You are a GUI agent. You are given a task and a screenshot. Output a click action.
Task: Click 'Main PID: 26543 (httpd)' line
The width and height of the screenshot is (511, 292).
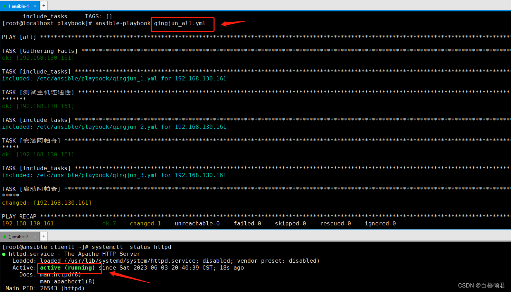[45, 288]
